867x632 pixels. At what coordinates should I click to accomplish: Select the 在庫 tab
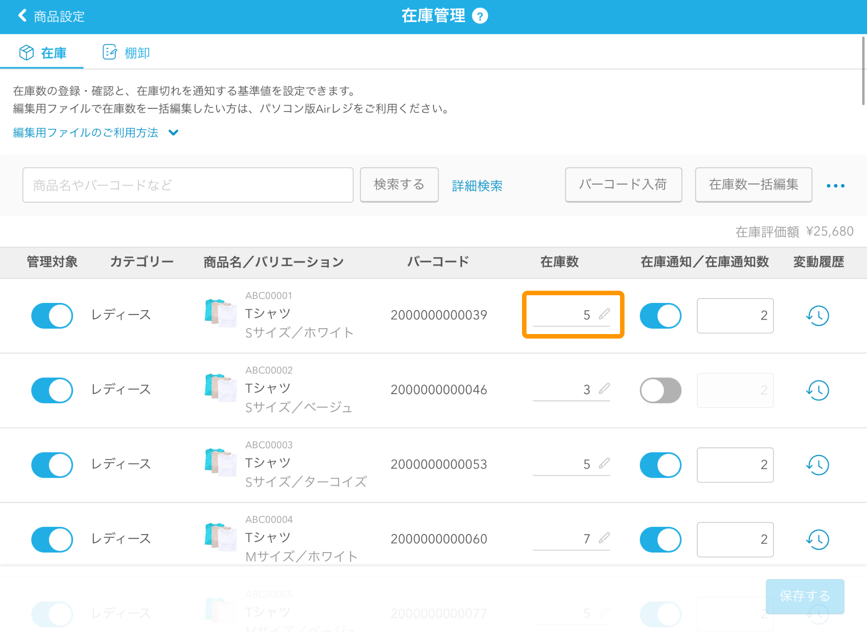coord(42,53)
